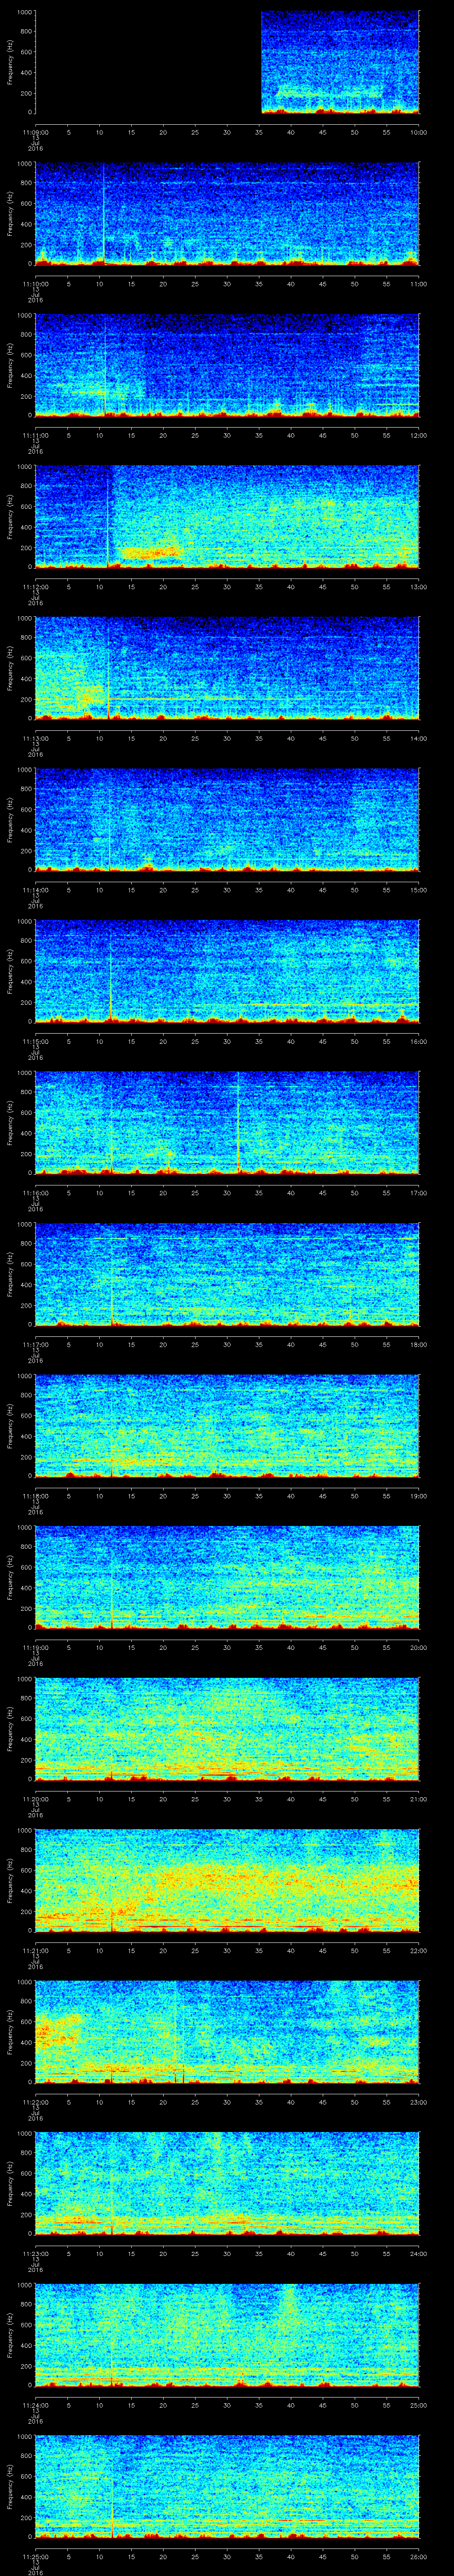Select the 11:09:00 start time label

[36, 131]
